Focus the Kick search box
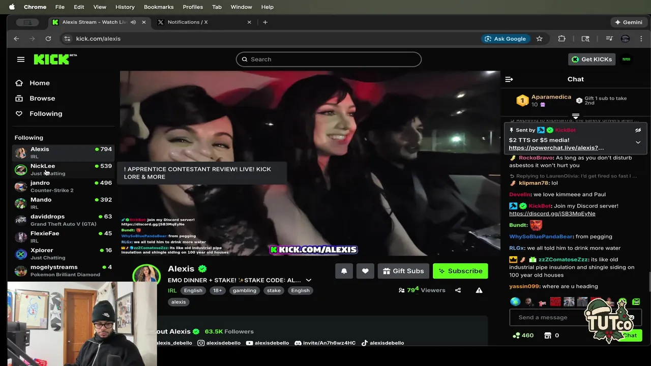Screen dimensions: 651x366 (329, 59)
